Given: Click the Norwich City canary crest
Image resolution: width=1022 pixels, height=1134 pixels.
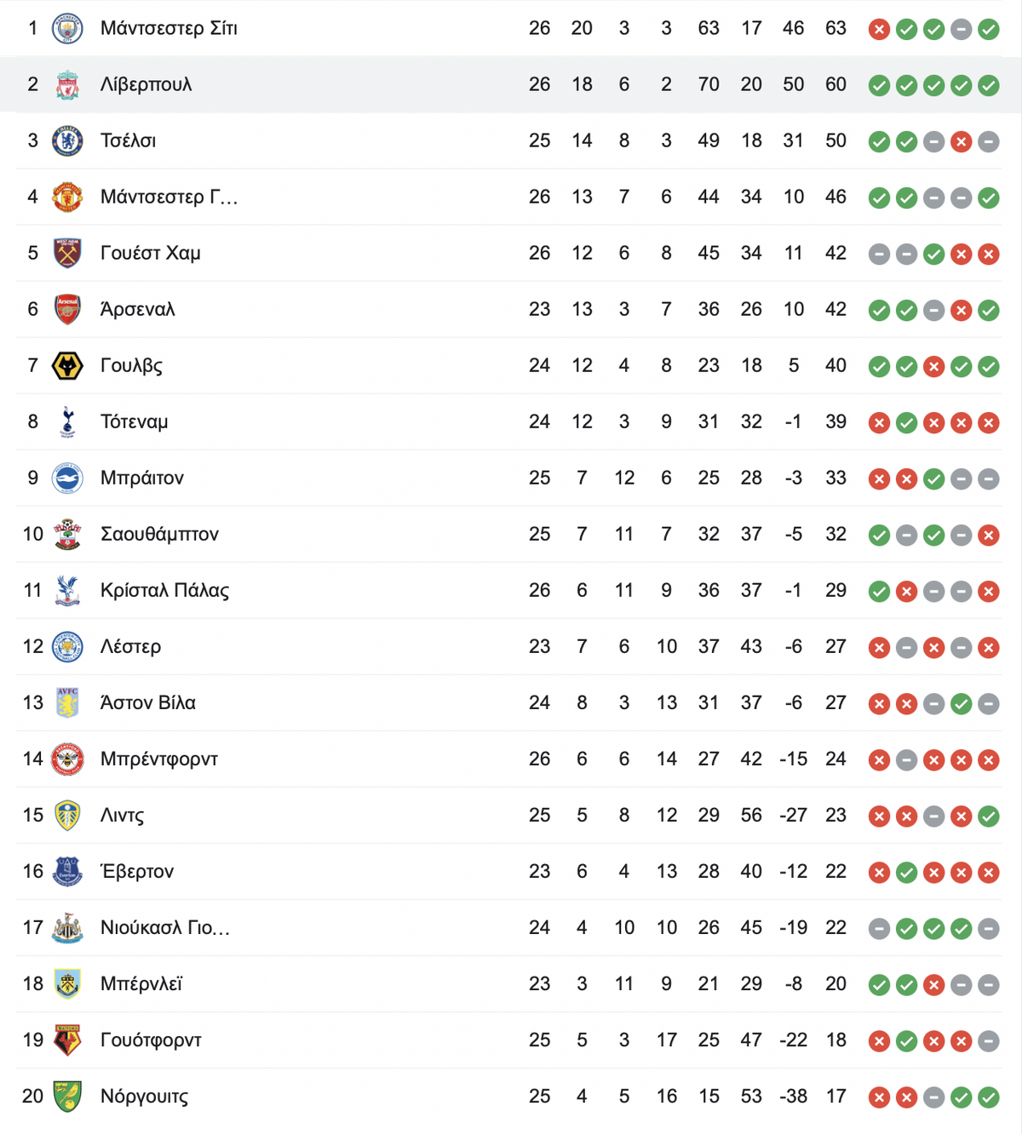Looking at the screenshot, I should pyautogui.click(x=67, y=1097).
